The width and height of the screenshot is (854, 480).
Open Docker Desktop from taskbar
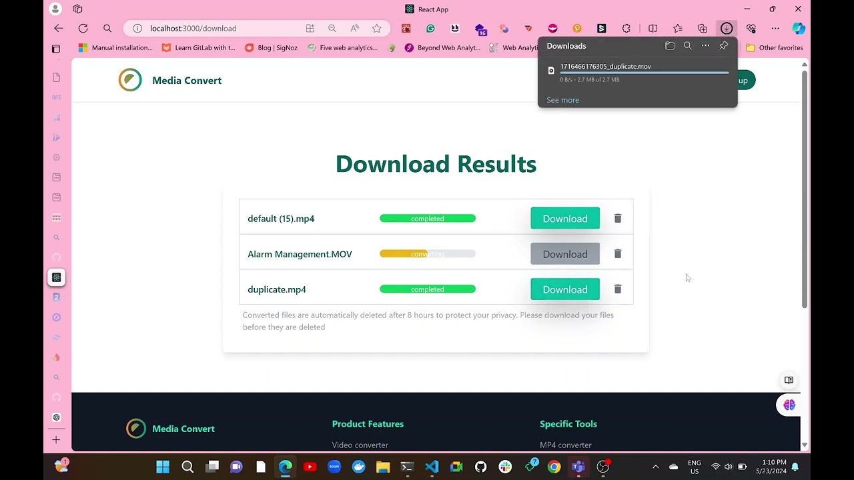[x=358, y=467]
